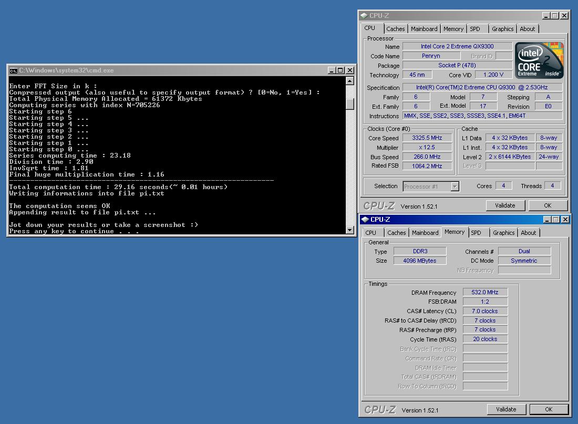578x424 pixels.
Task: Click the Specification field with 'Q9300 @ 2.53GHz'
Action: tap(482, 87)
